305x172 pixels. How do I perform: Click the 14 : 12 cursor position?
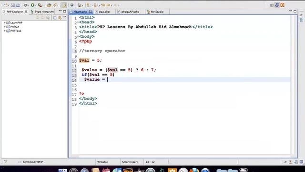(150, 162)
